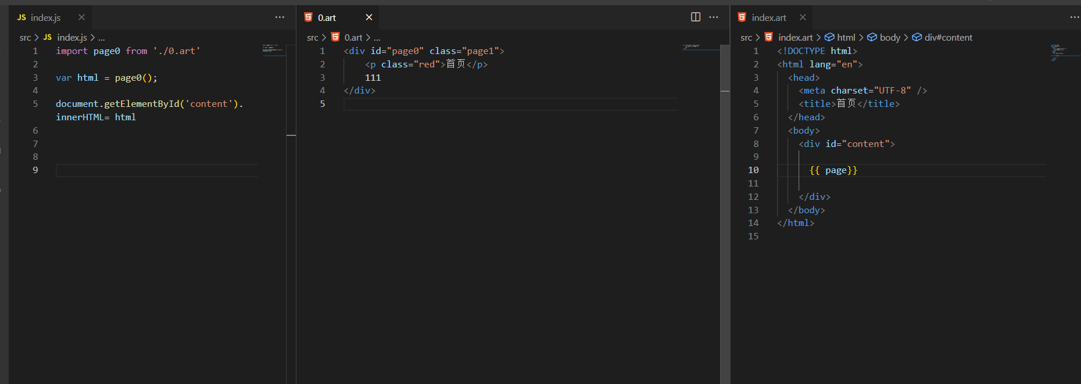1081x384 pixels.
Task: Close the 0.art tab
Action: point(368,17)
